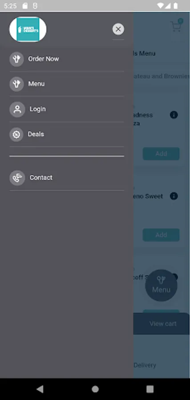Close the side navigation drawer
The width and height of the screenshot is (190, 400).
tap(118, 29)
